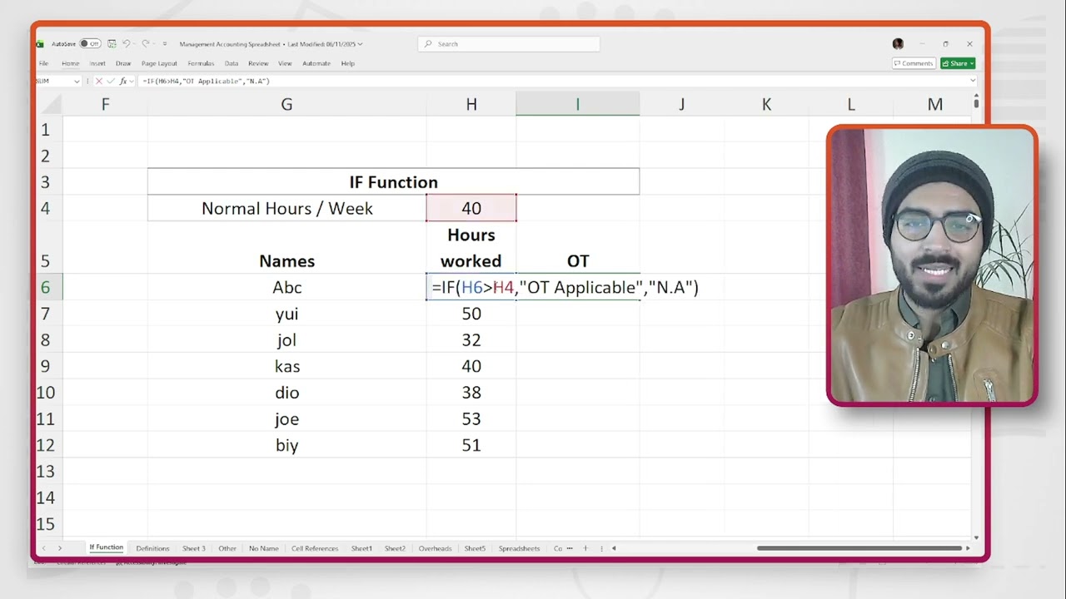Cancel formula entry with the X icon
The height and width of the screenshot is (599, 1066).
(99, 82)
